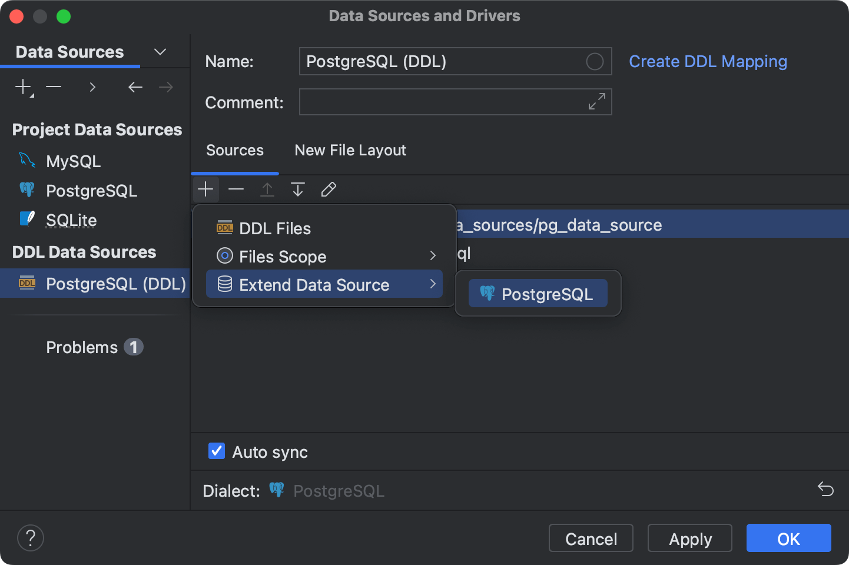
Task: Click the add data source plus icon
Action: pyautogui.click(x=22, y=87)
